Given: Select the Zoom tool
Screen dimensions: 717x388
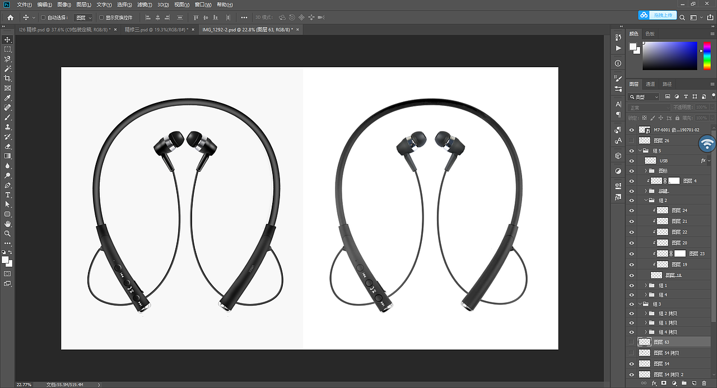Looking at the screenshot, I should pos(8,233).
